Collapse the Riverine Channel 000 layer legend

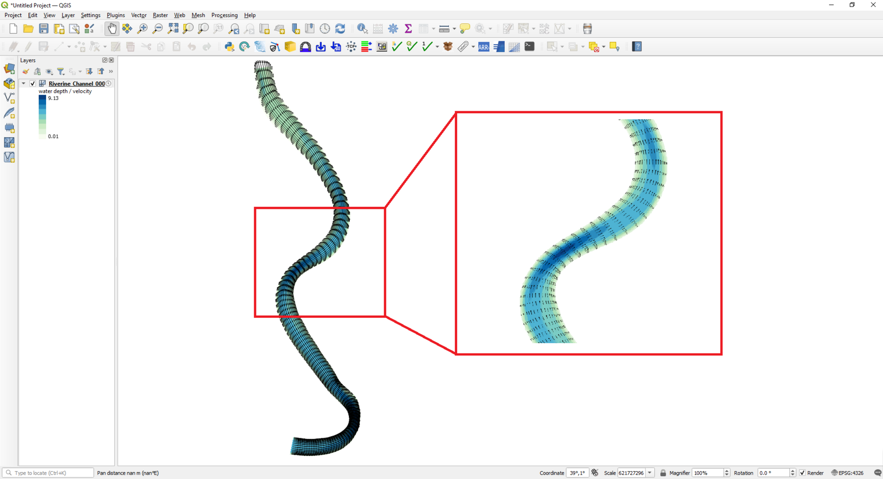(23, 83)
